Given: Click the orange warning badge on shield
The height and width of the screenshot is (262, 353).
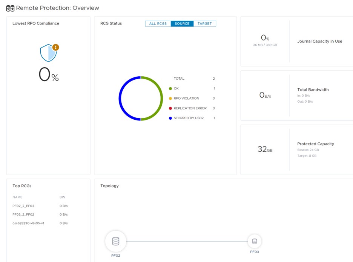Looking at the screenshot, I should pos(56,47).
